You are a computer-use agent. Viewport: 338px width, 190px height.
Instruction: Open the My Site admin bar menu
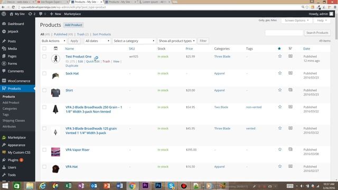pos(17,14)
